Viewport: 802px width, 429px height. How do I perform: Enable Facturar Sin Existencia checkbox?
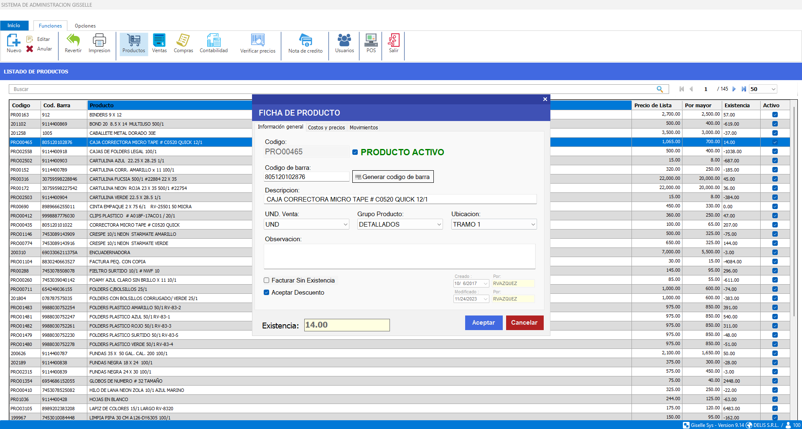tap(267, 280)
